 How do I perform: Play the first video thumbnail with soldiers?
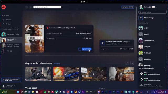[38, 74]
